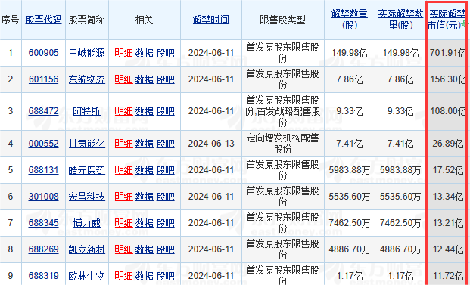Click 实际解禁市值(元) column header

(446, 20)
